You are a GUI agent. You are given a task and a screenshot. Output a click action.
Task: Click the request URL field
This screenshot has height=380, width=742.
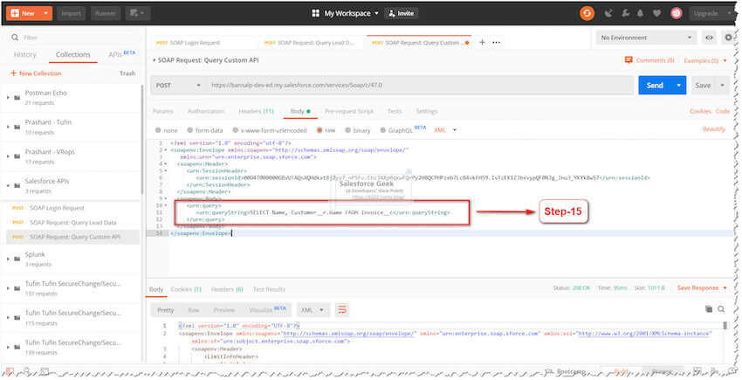(420, 86)
